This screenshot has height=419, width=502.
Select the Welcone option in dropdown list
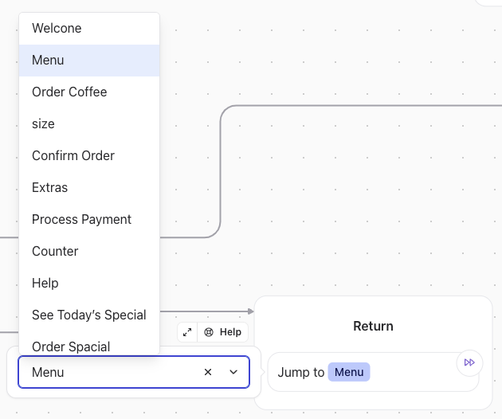[89, 29]
